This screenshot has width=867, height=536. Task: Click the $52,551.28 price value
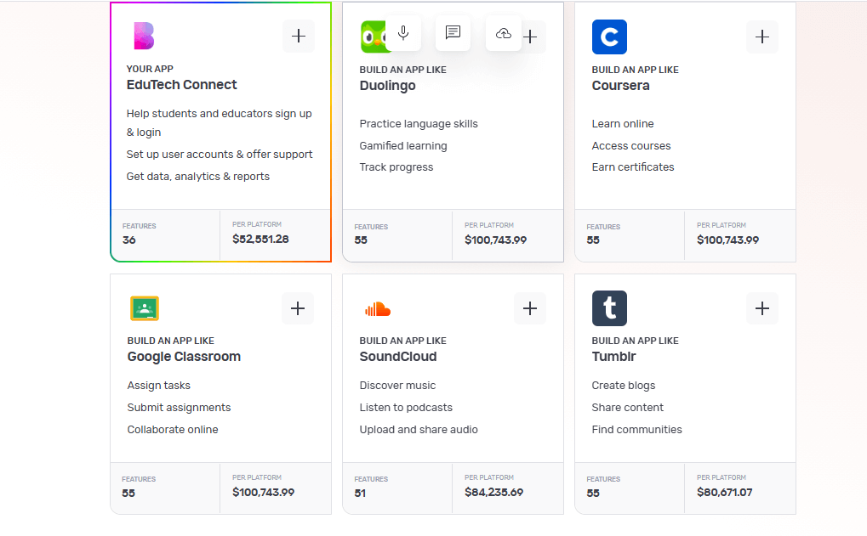(260, 239)
